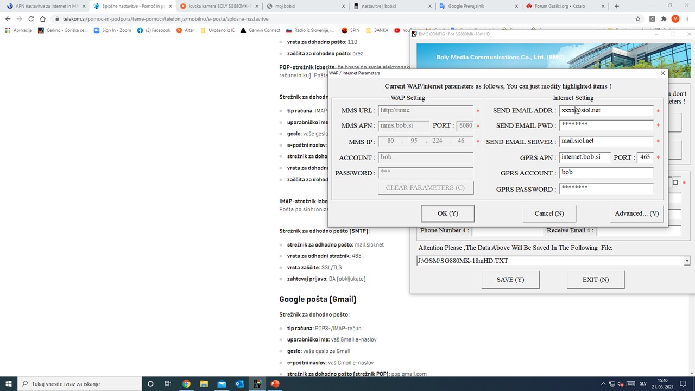The height and width of the screenshot is (391, 695).
Task: Click the muted volume tray icon
Action: tap(621, 383)
